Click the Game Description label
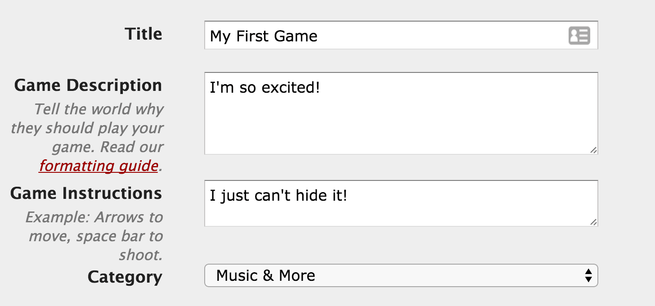This screenshot has width=655, height=306. click(x=88, y=85)
